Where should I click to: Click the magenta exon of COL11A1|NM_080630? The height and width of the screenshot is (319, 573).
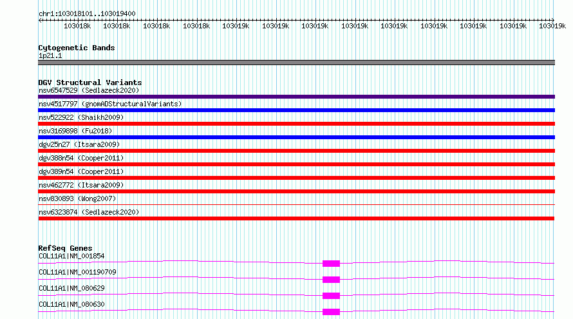[x=331, y=312]
